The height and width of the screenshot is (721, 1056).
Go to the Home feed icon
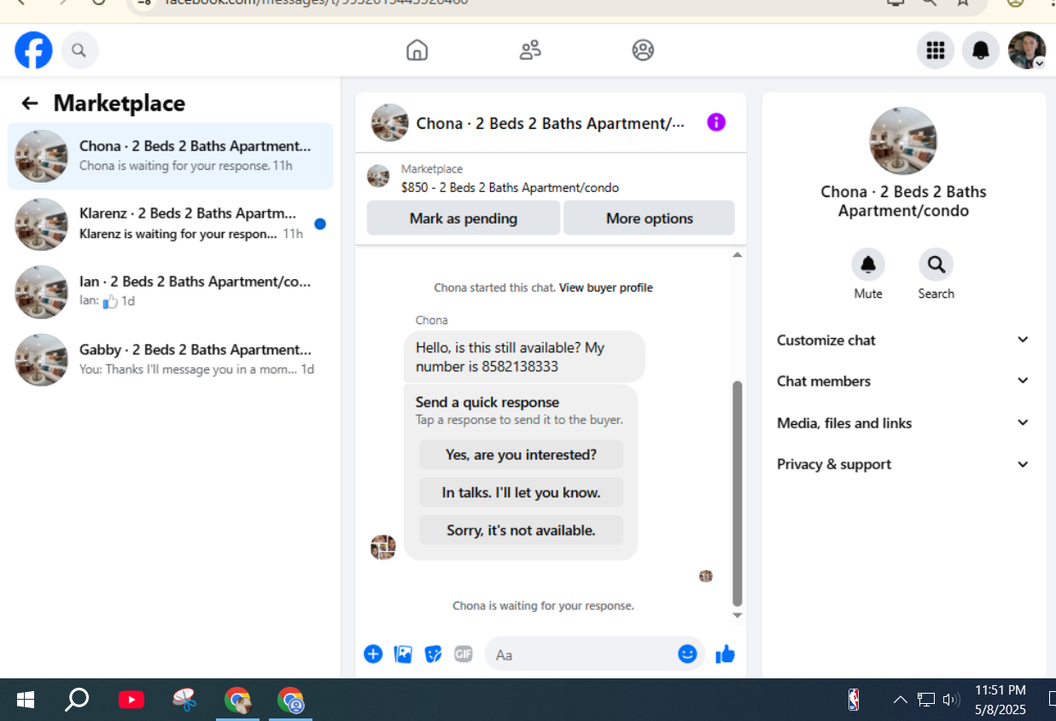(417, 50)
